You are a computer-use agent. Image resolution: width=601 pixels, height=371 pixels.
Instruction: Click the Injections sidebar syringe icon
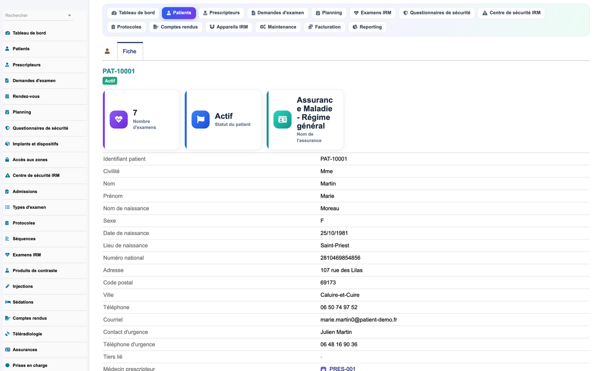point(7,286)
